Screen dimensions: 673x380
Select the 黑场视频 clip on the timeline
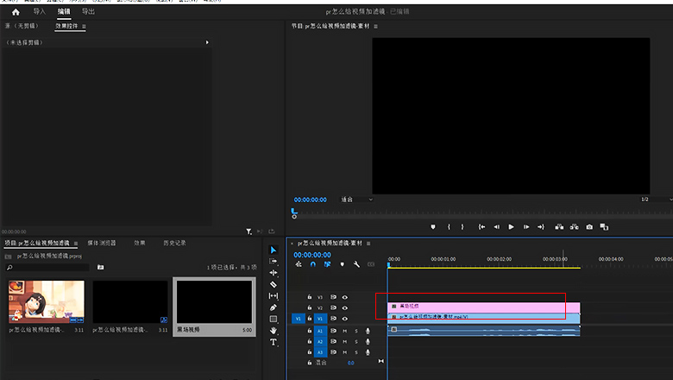pyautogui.click(x=483, y=307)
